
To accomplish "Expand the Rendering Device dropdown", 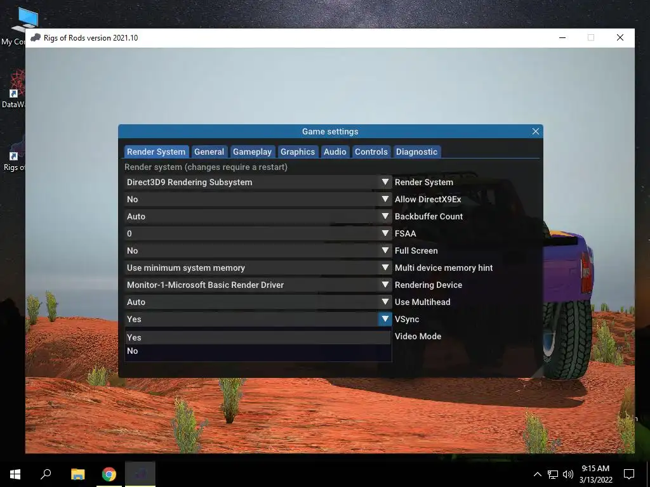I will 258,285.
